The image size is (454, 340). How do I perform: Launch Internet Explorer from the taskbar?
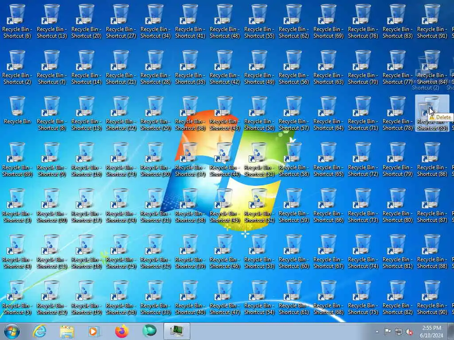(x=39, y=331)
